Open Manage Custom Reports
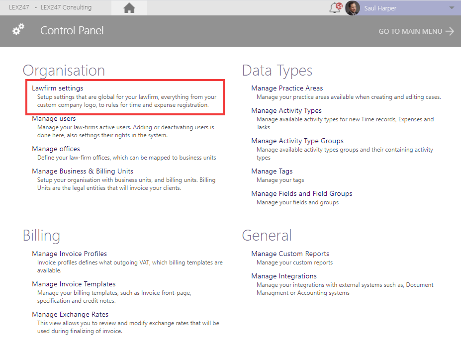Image resolution: width=461 pixels, height=346 pixels. tap(290, 254)
